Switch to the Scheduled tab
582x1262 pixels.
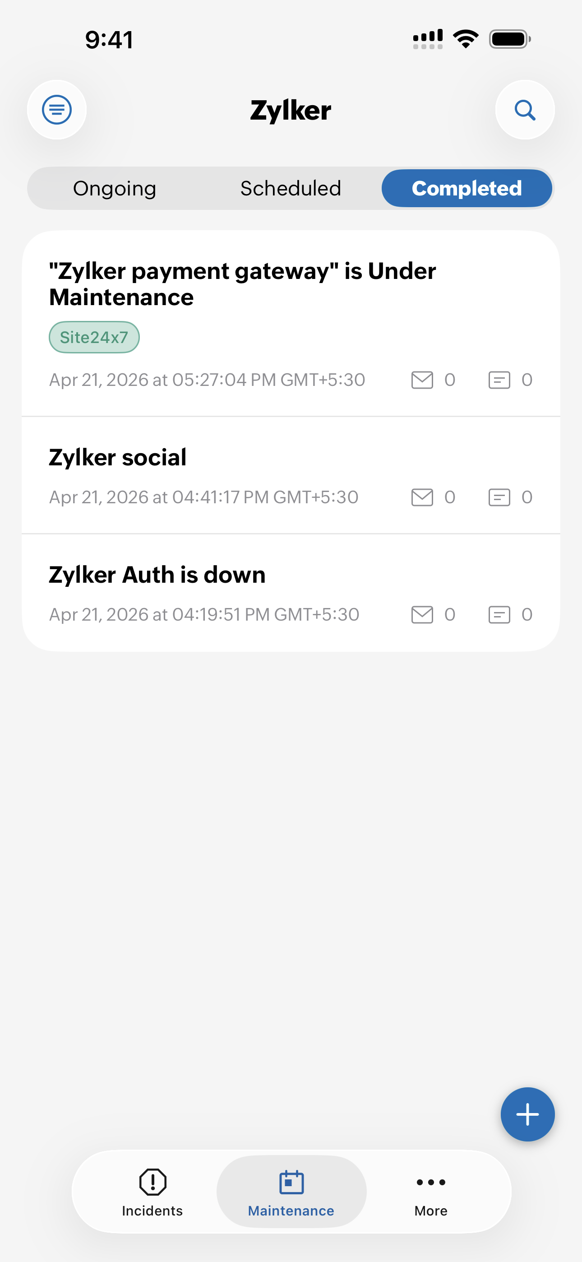click(x=291, y=189)
